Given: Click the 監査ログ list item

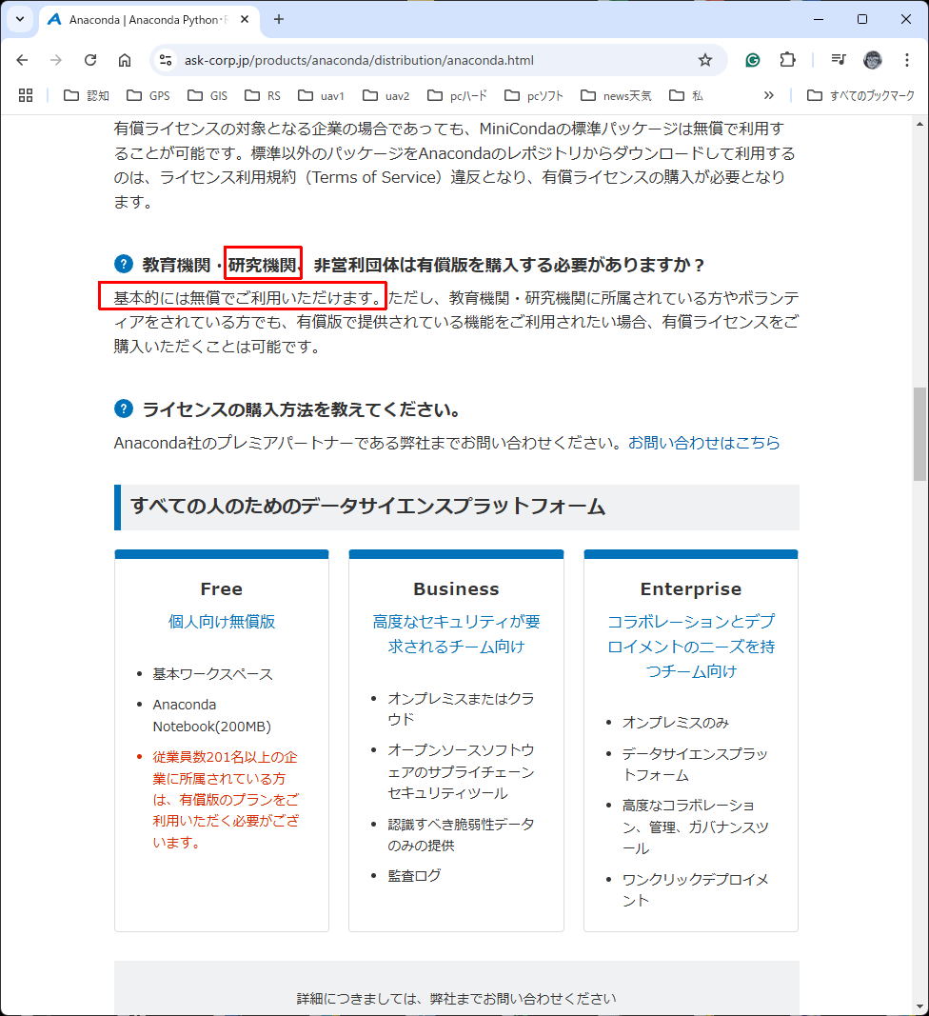Looking at the screenshot, I should [415, 875].
